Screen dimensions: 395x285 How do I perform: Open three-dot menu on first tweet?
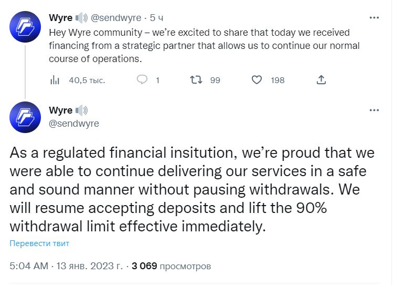(373, 18)
